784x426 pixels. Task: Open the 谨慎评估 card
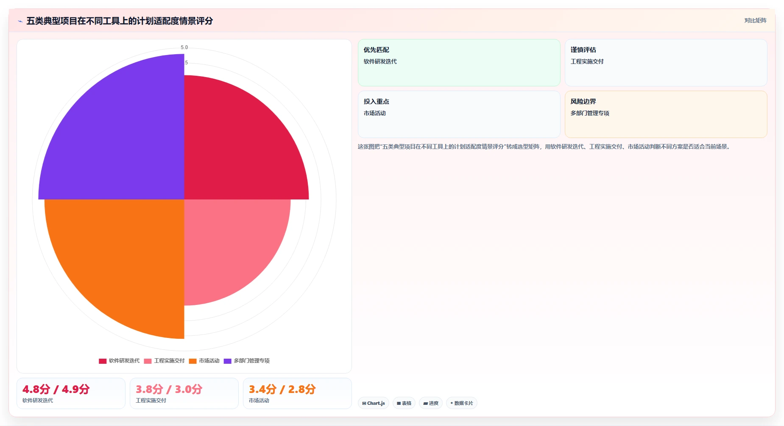point(666,63)
